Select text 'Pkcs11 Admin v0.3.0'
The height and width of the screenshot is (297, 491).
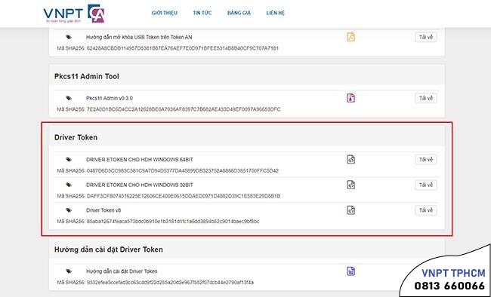coord(110,98)
